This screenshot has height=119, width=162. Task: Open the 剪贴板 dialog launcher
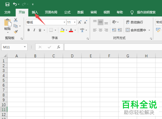pos(22,39)
